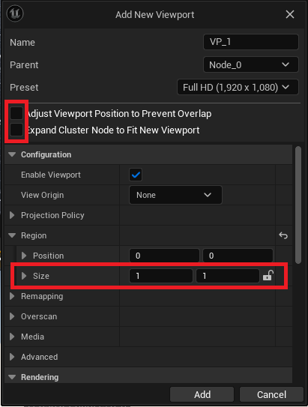
Task: Click the Cancel button
Action: point(271,394)
